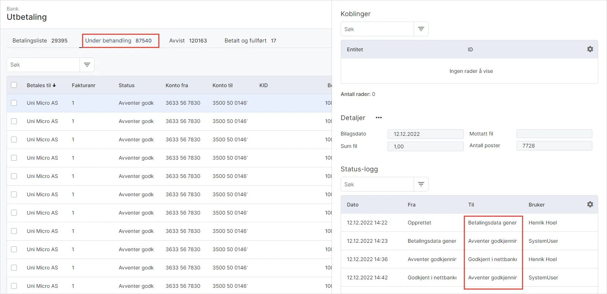Viewport: 607px width, 294px height.
Task: Sort by the Fakturanr column header
Action: [84, 85]
